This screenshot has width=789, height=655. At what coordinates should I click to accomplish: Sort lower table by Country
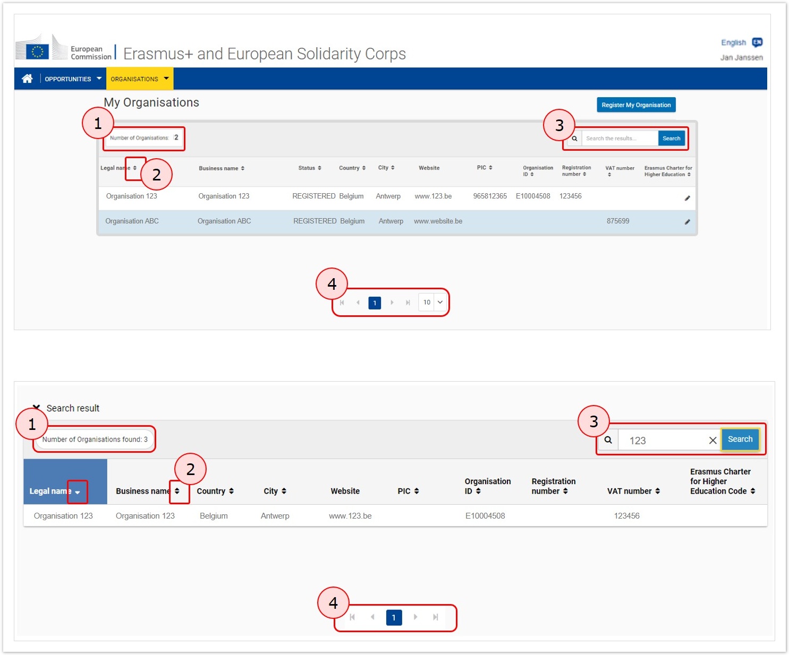point(215,491)
